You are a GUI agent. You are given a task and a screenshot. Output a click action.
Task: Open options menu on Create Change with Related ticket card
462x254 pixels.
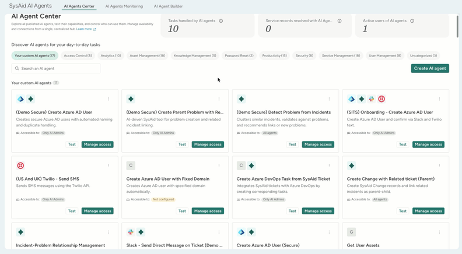pyautogui.click(x=439, y=165)
